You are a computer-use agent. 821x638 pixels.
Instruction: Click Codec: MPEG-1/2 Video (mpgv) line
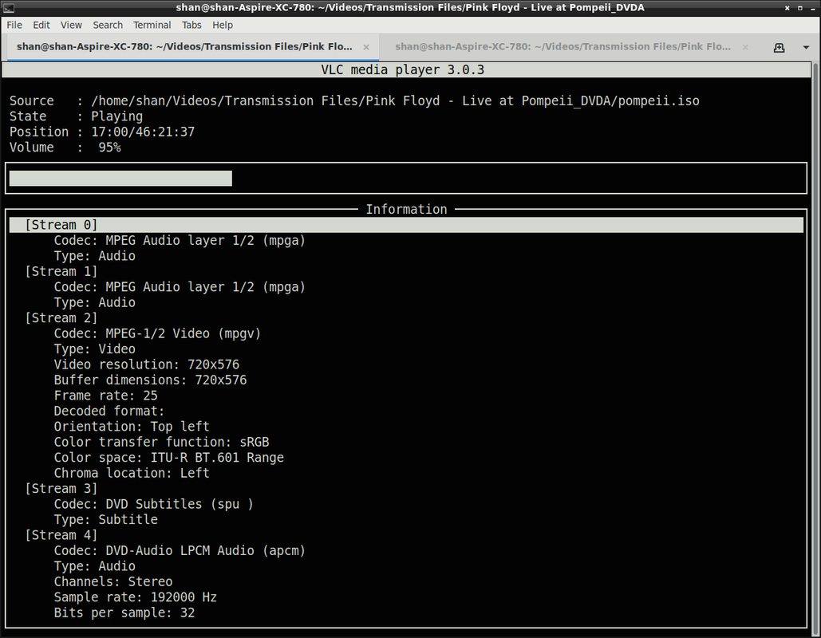[x=158, y=334]
